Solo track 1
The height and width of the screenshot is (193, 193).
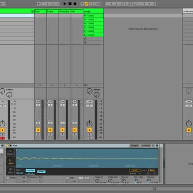[2, 135]
